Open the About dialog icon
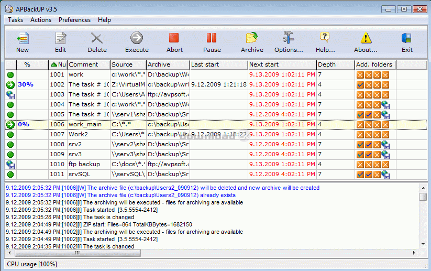This screenshot has height=271, width=431. pos(366,38)
